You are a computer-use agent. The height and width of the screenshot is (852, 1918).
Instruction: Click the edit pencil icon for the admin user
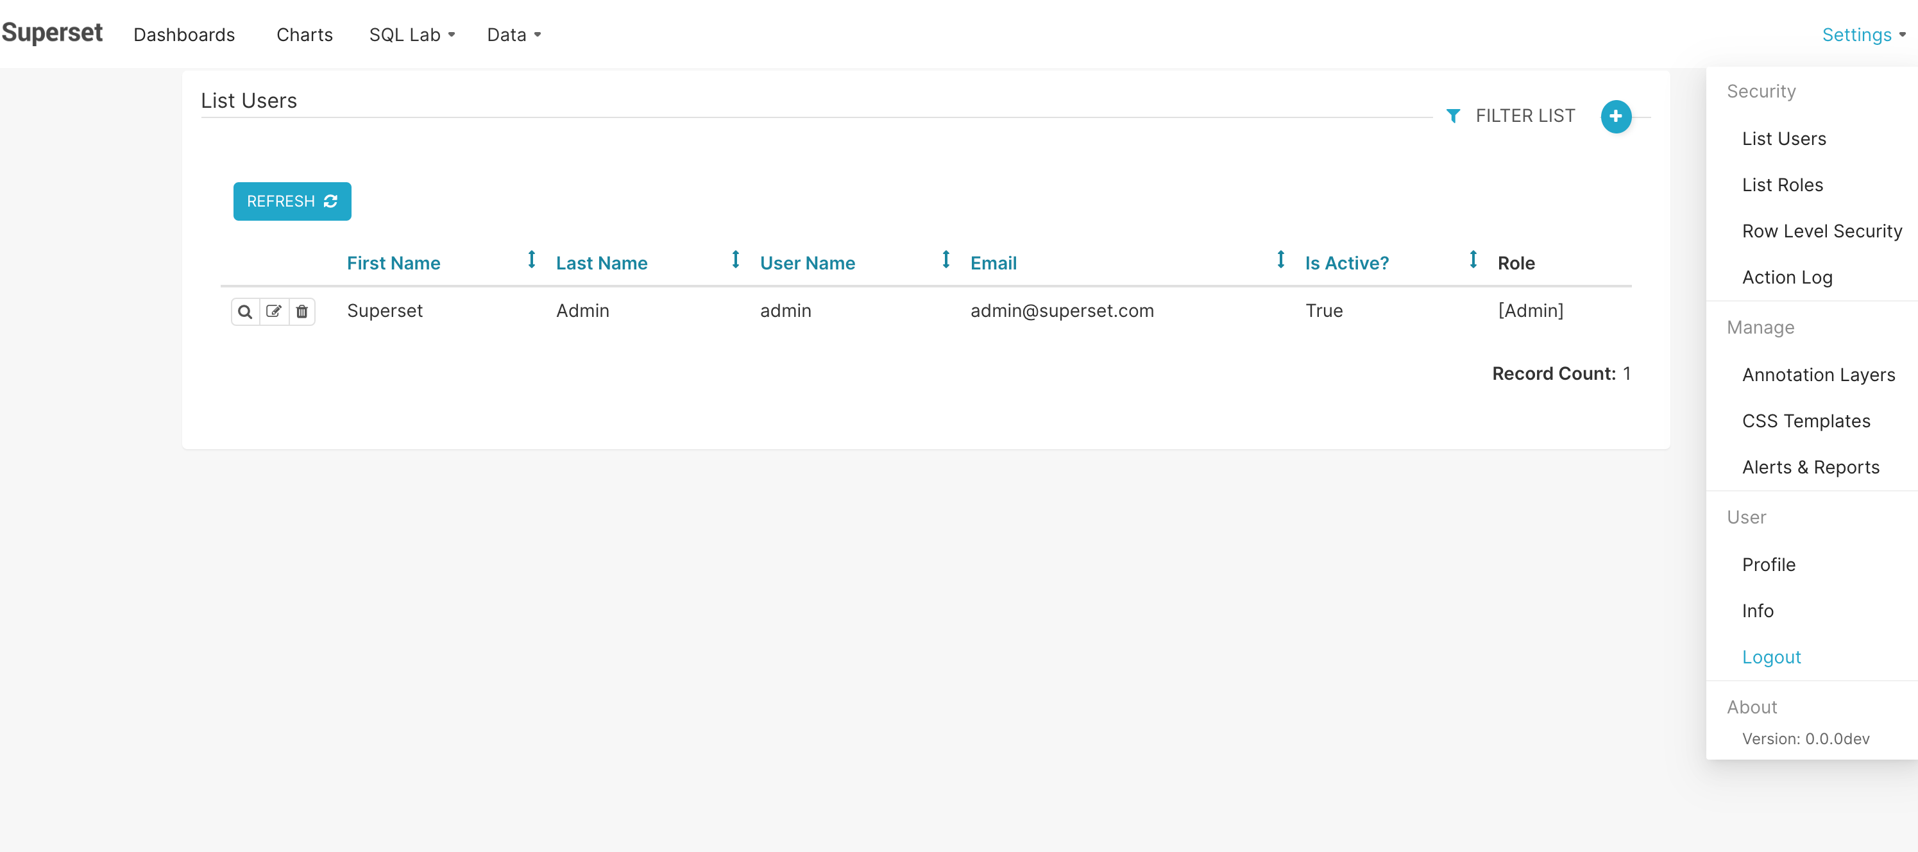[273, 311]
